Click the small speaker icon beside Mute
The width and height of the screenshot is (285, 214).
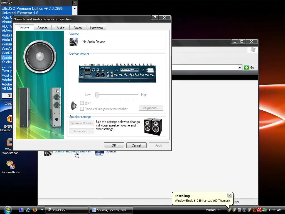pos(74,106)
